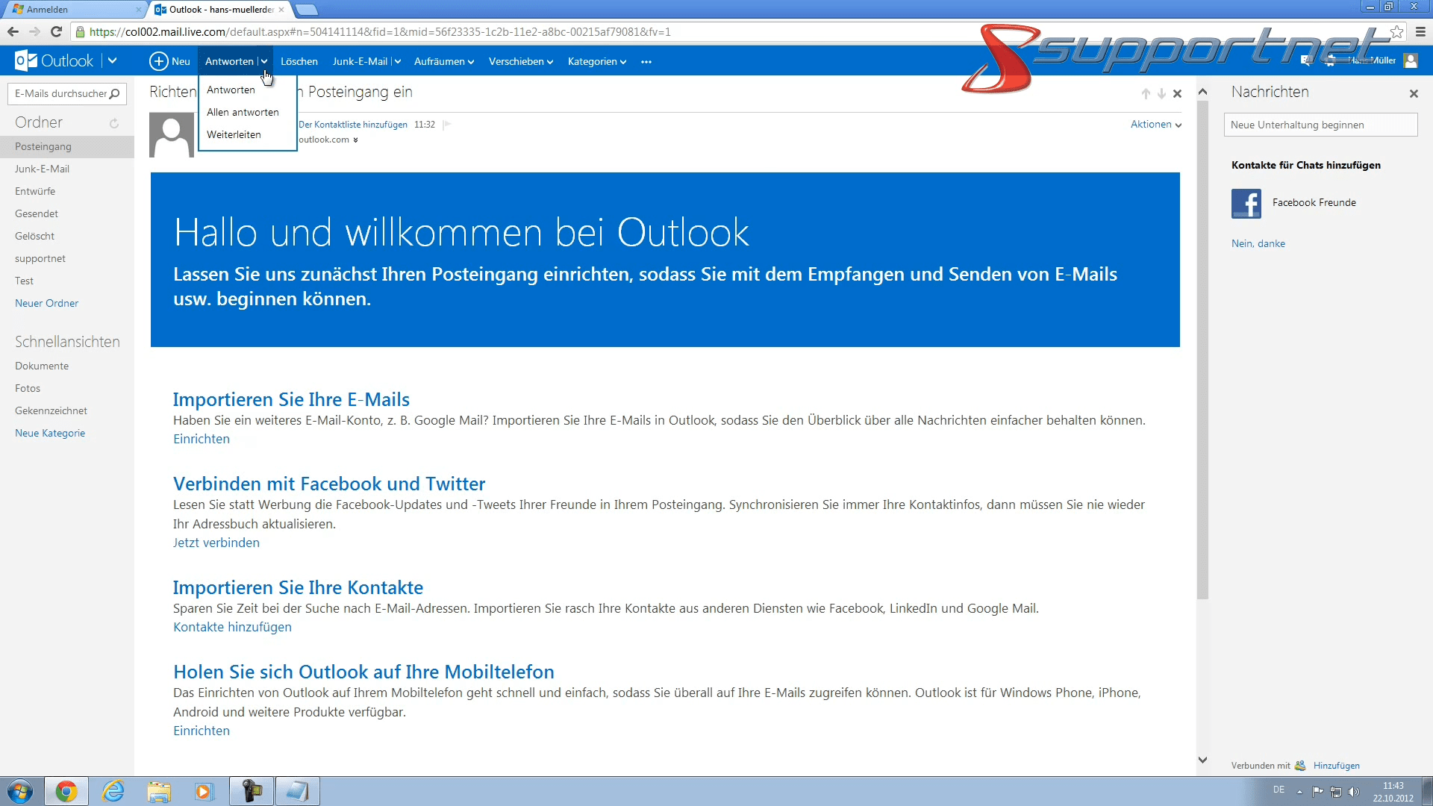Click Der Kontaktliste hinzufügen link

click(x=353, y=125)
